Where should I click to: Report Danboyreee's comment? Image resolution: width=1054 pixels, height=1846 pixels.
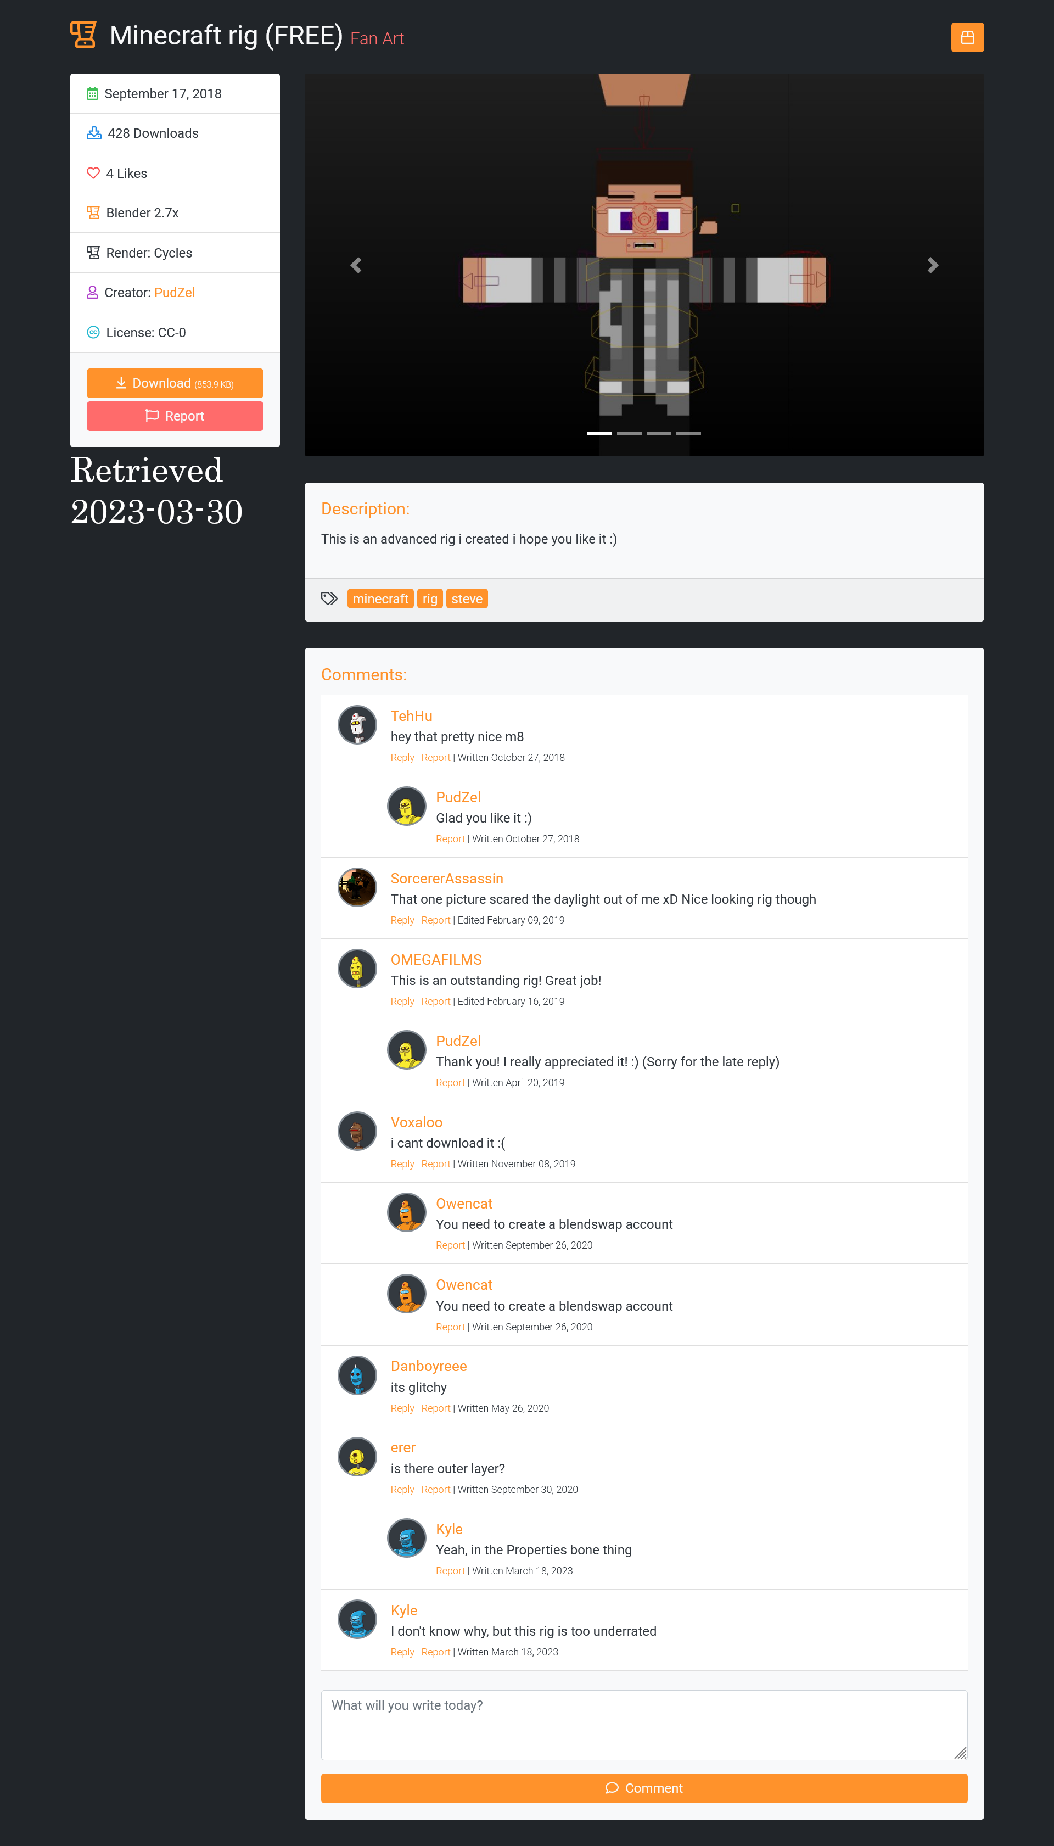(x=436, y=1408)
